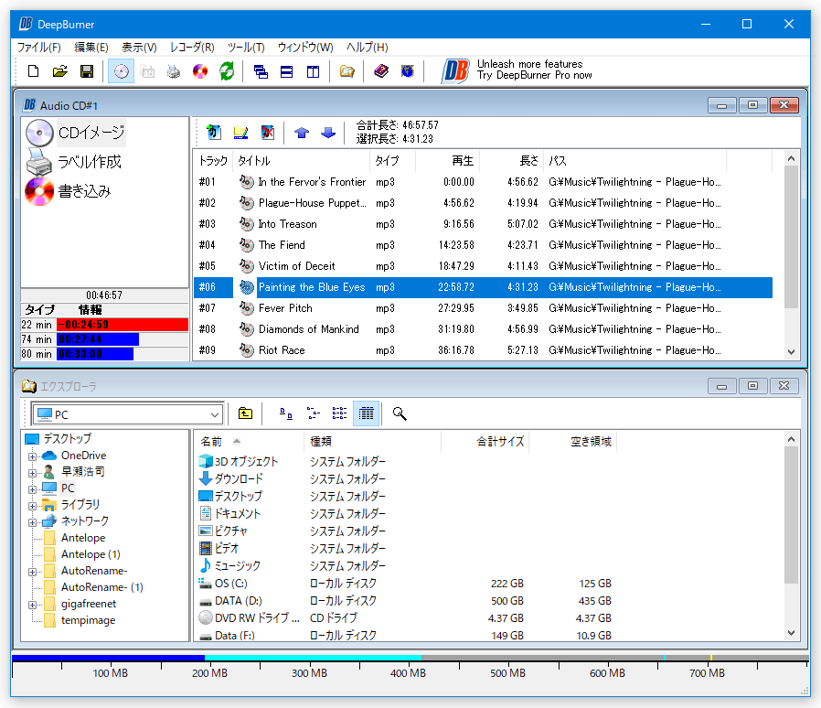
Task: Maximize the Audio CD#1 child window
Action: pos(753,105)
